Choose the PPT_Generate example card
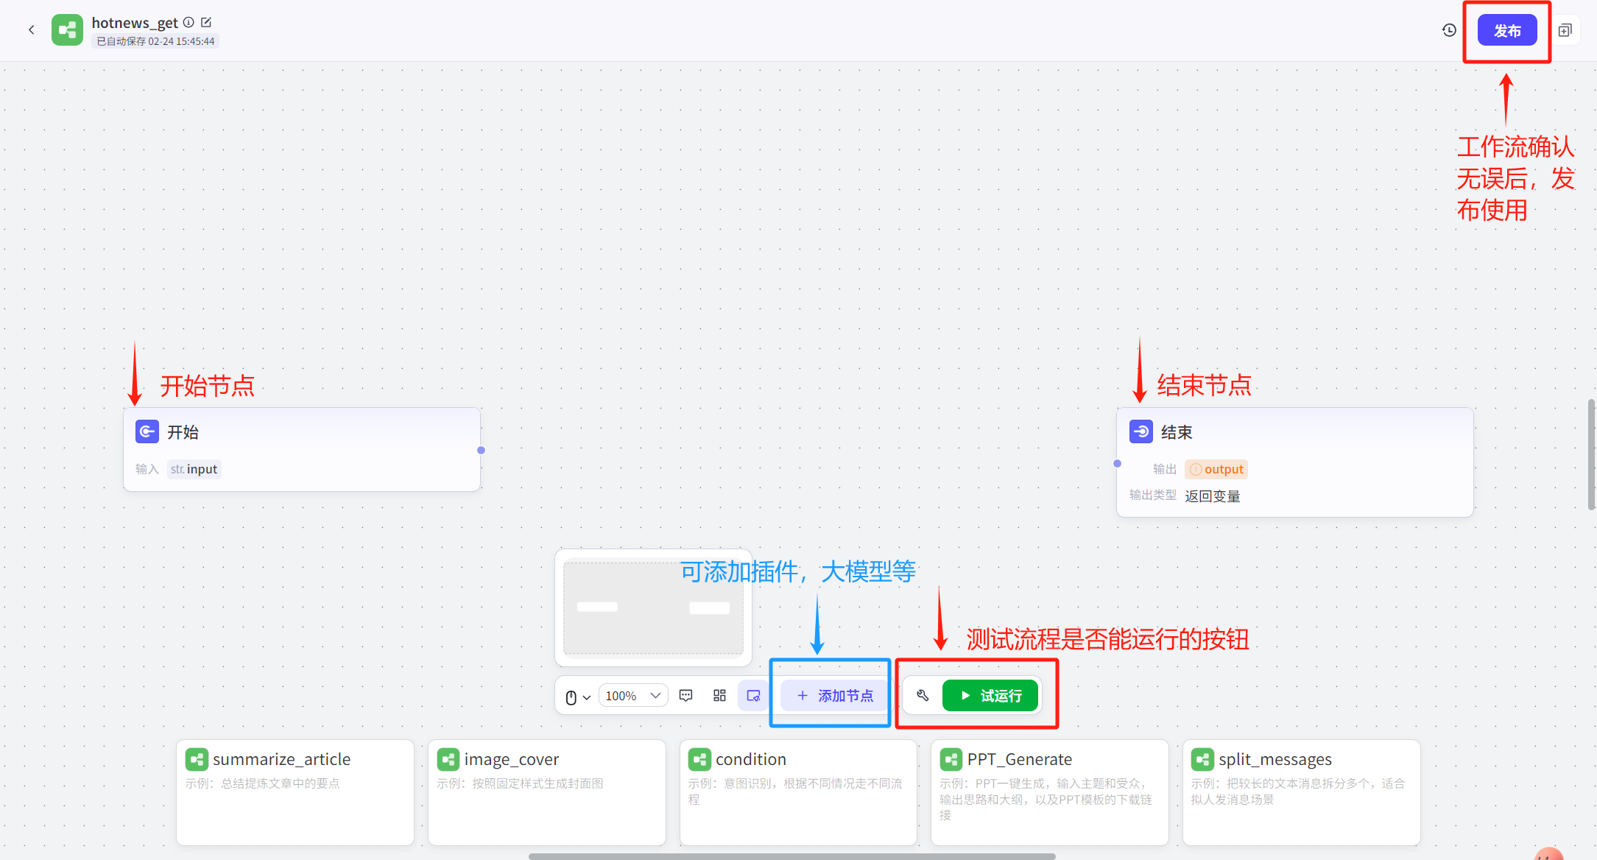This screenshot has width=1597, height=860. (x=1048, y=792)
